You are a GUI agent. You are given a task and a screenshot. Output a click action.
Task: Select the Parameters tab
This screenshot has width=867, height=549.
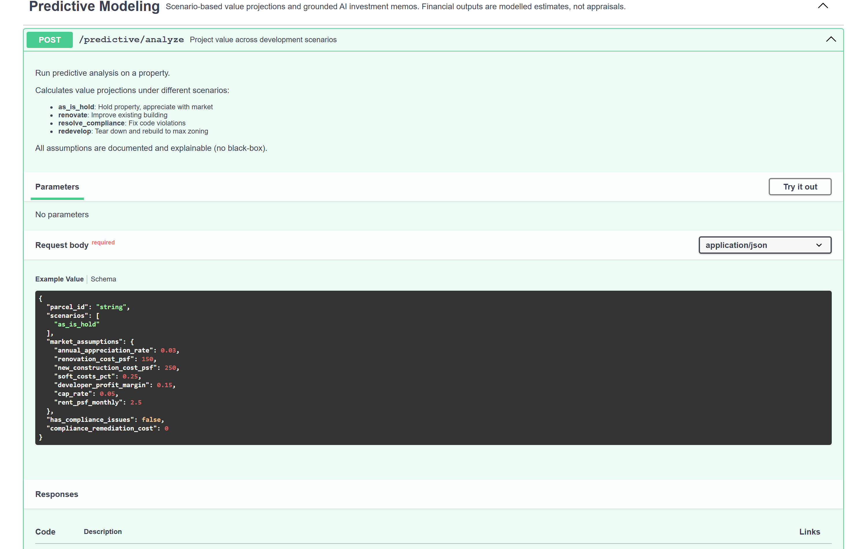(x=57, y=187)
